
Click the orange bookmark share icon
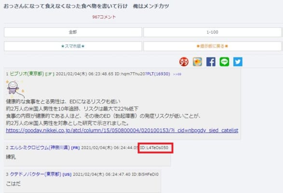point(197,62)
